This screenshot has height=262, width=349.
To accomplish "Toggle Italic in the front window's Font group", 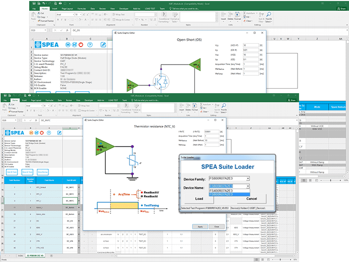I will click(31, 111).
